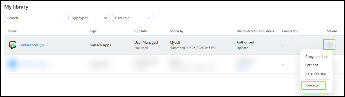Click the Conferences i/o app logo icon
This screenshot has height=97, width=345.
point(12,45)
